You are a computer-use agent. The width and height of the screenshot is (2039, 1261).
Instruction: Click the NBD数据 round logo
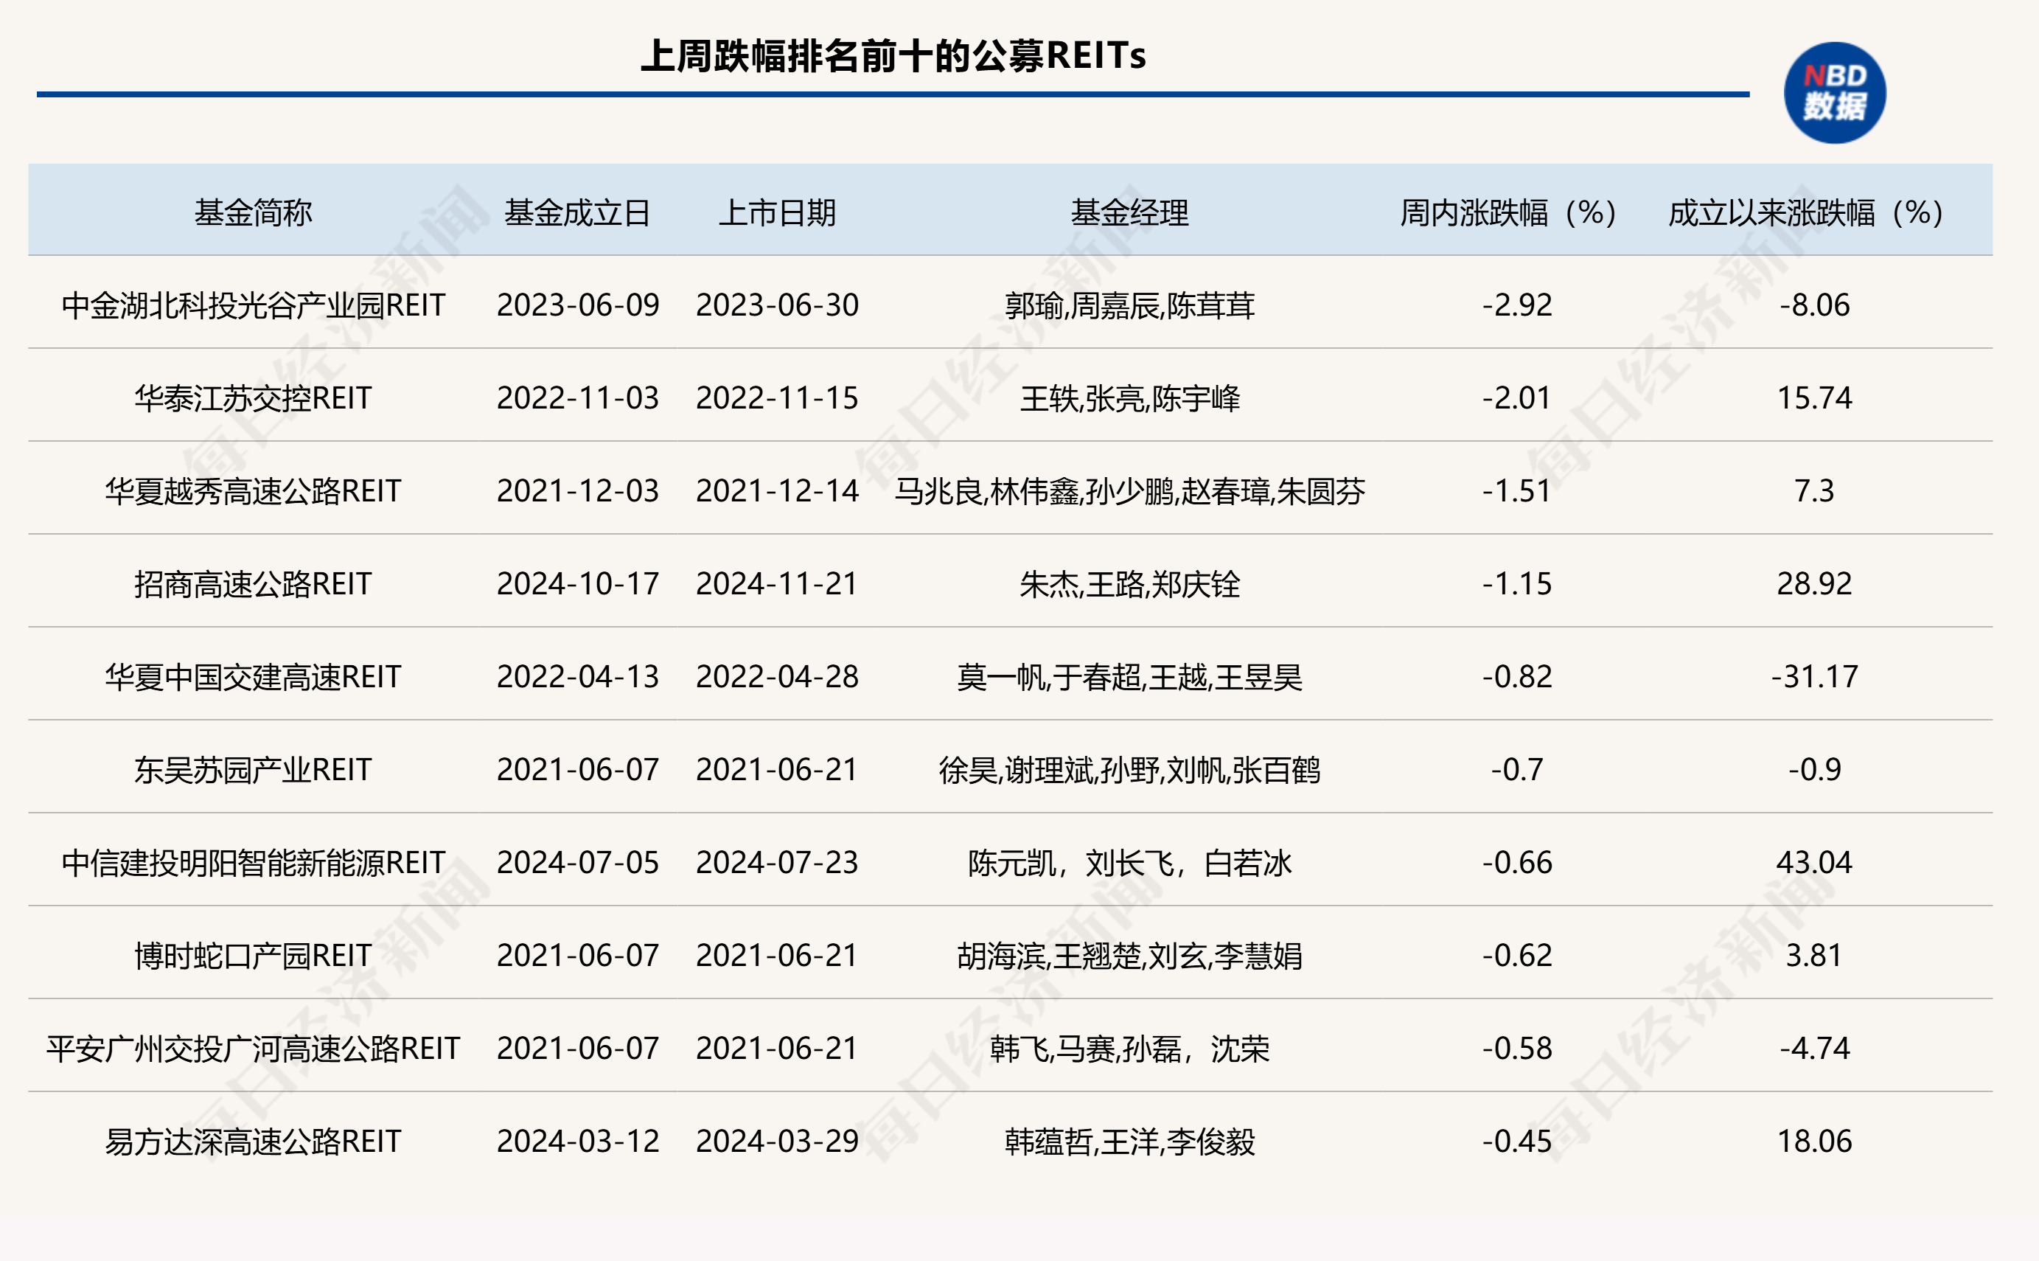point(1834,93)
